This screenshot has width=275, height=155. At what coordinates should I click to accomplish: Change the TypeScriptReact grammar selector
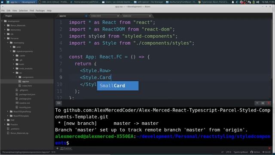(241, 152)
